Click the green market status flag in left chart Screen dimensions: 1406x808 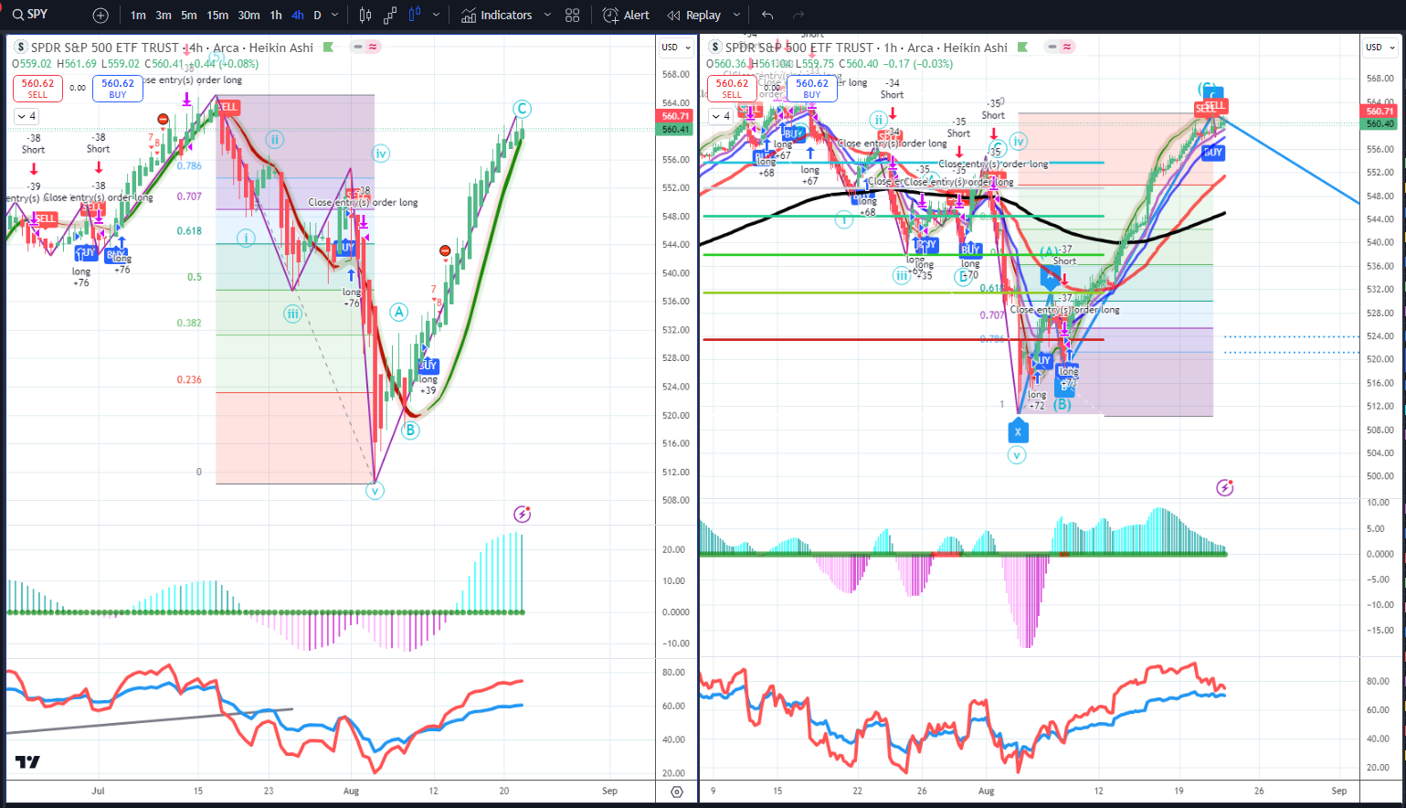pos(328,48)
